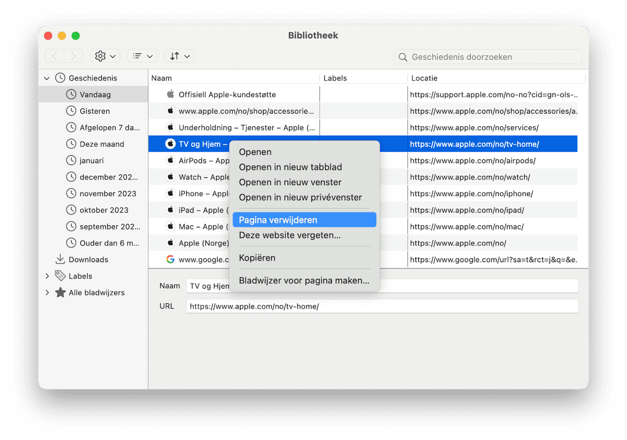627x440 pixels.
Task: Click the forward navigation arrow in toolbar
Action: [x=73, y=56]
